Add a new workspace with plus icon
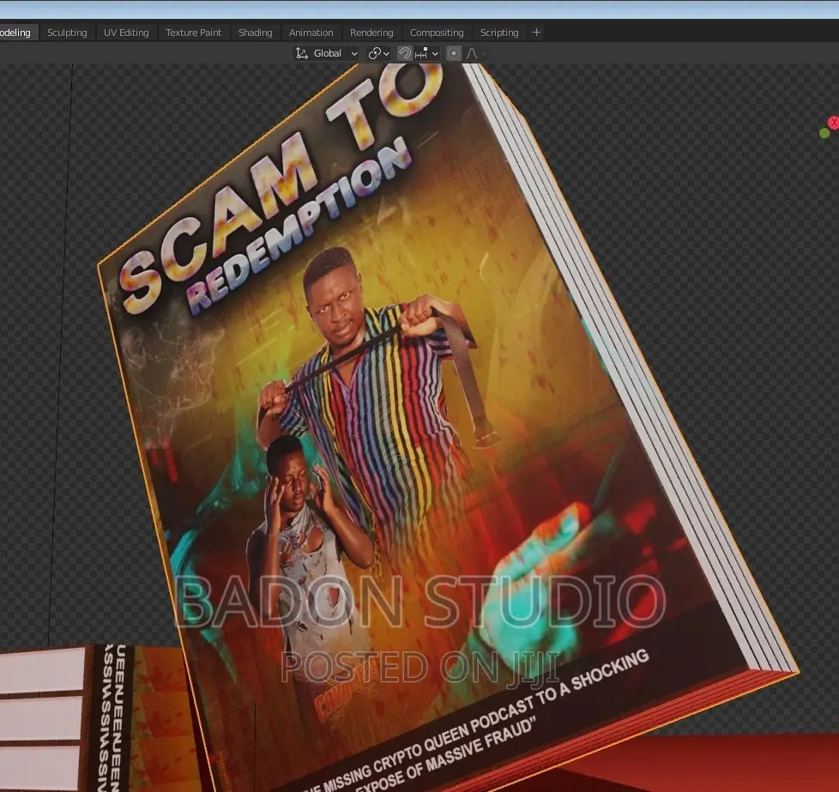The width and height of the screenshot is (839, 792). point(537,33)
